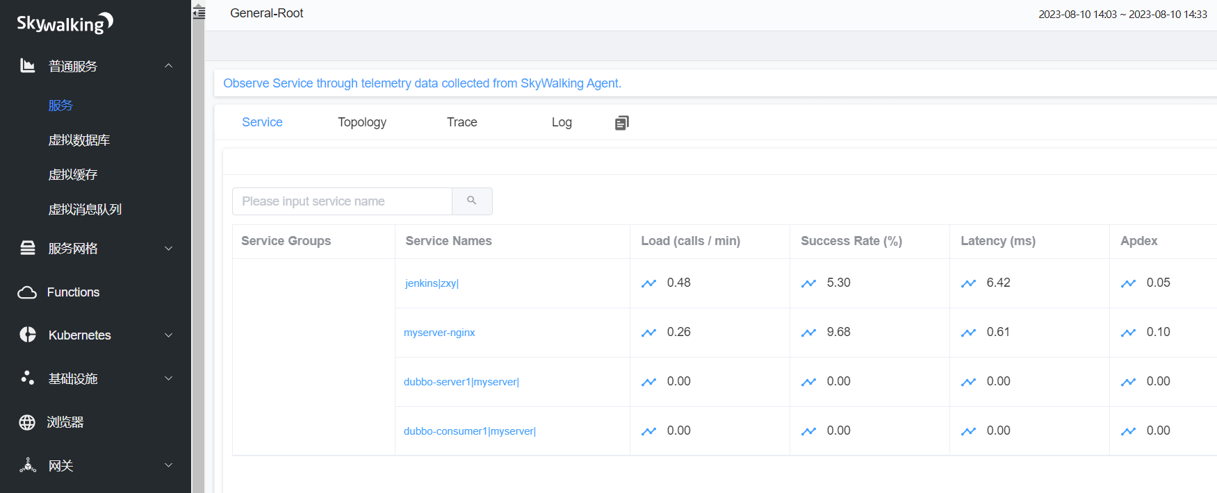This screenshot has height=493, width=1217.
Task: Expand the 网关 sidebar section
Action: [x=168, y=465]
